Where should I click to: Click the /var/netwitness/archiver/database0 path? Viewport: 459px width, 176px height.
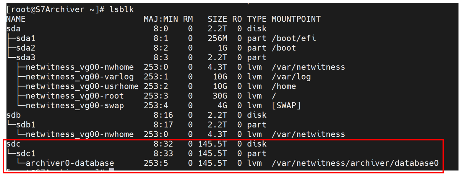coord(355,163)
